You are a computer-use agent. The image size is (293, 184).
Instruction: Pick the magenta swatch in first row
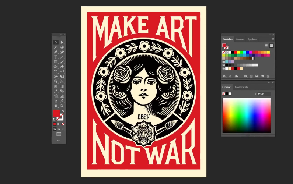(x=250, y=52)
